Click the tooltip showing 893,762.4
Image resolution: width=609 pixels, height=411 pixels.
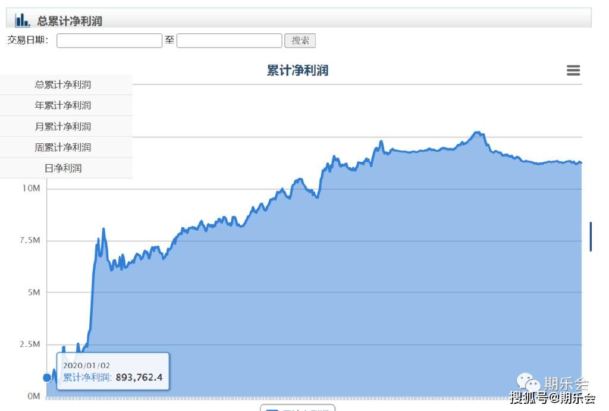(113, 371)
